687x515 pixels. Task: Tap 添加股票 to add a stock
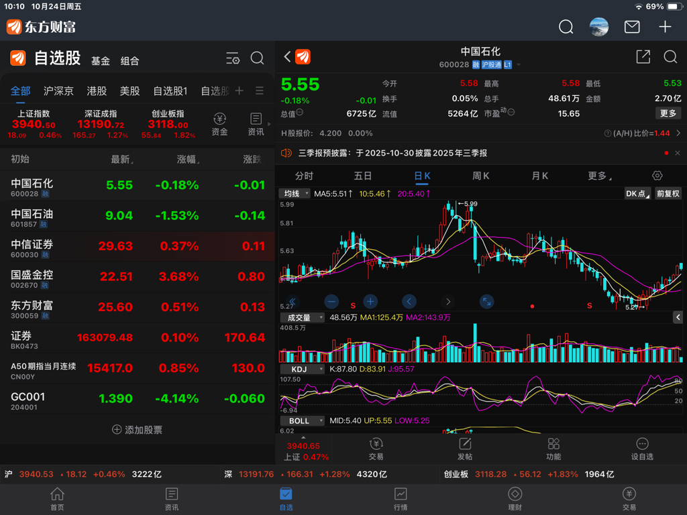137,429
